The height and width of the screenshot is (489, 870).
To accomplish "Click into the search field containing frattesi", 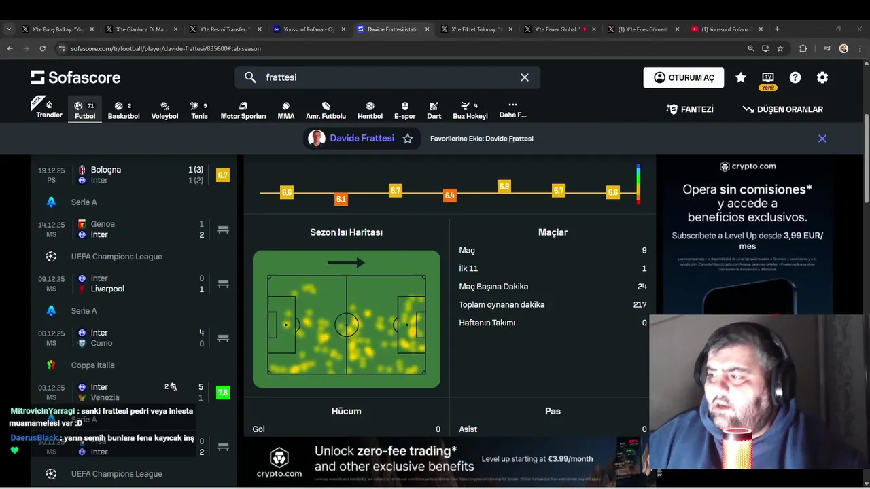I will (387, 77).
